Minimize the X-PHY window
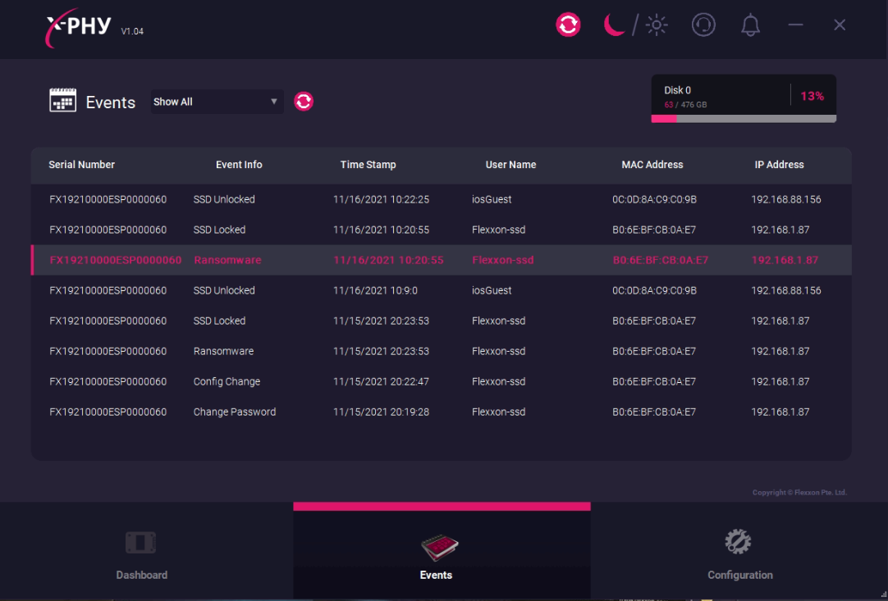The image size is (888, 601). (x=795, y=25)
